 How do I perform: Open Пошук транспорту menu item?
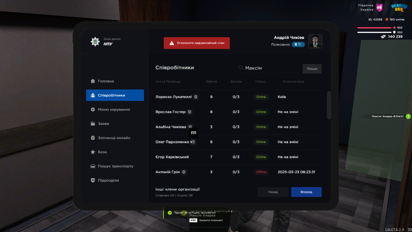[x=115, y=166]
